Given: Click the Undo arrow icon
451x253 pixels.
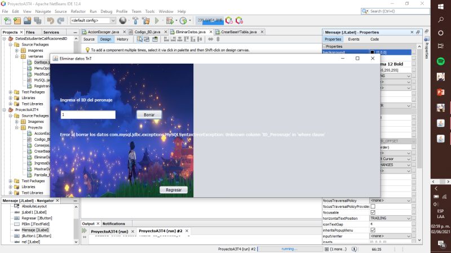Looking at the screenshot, I should [51, 20].
